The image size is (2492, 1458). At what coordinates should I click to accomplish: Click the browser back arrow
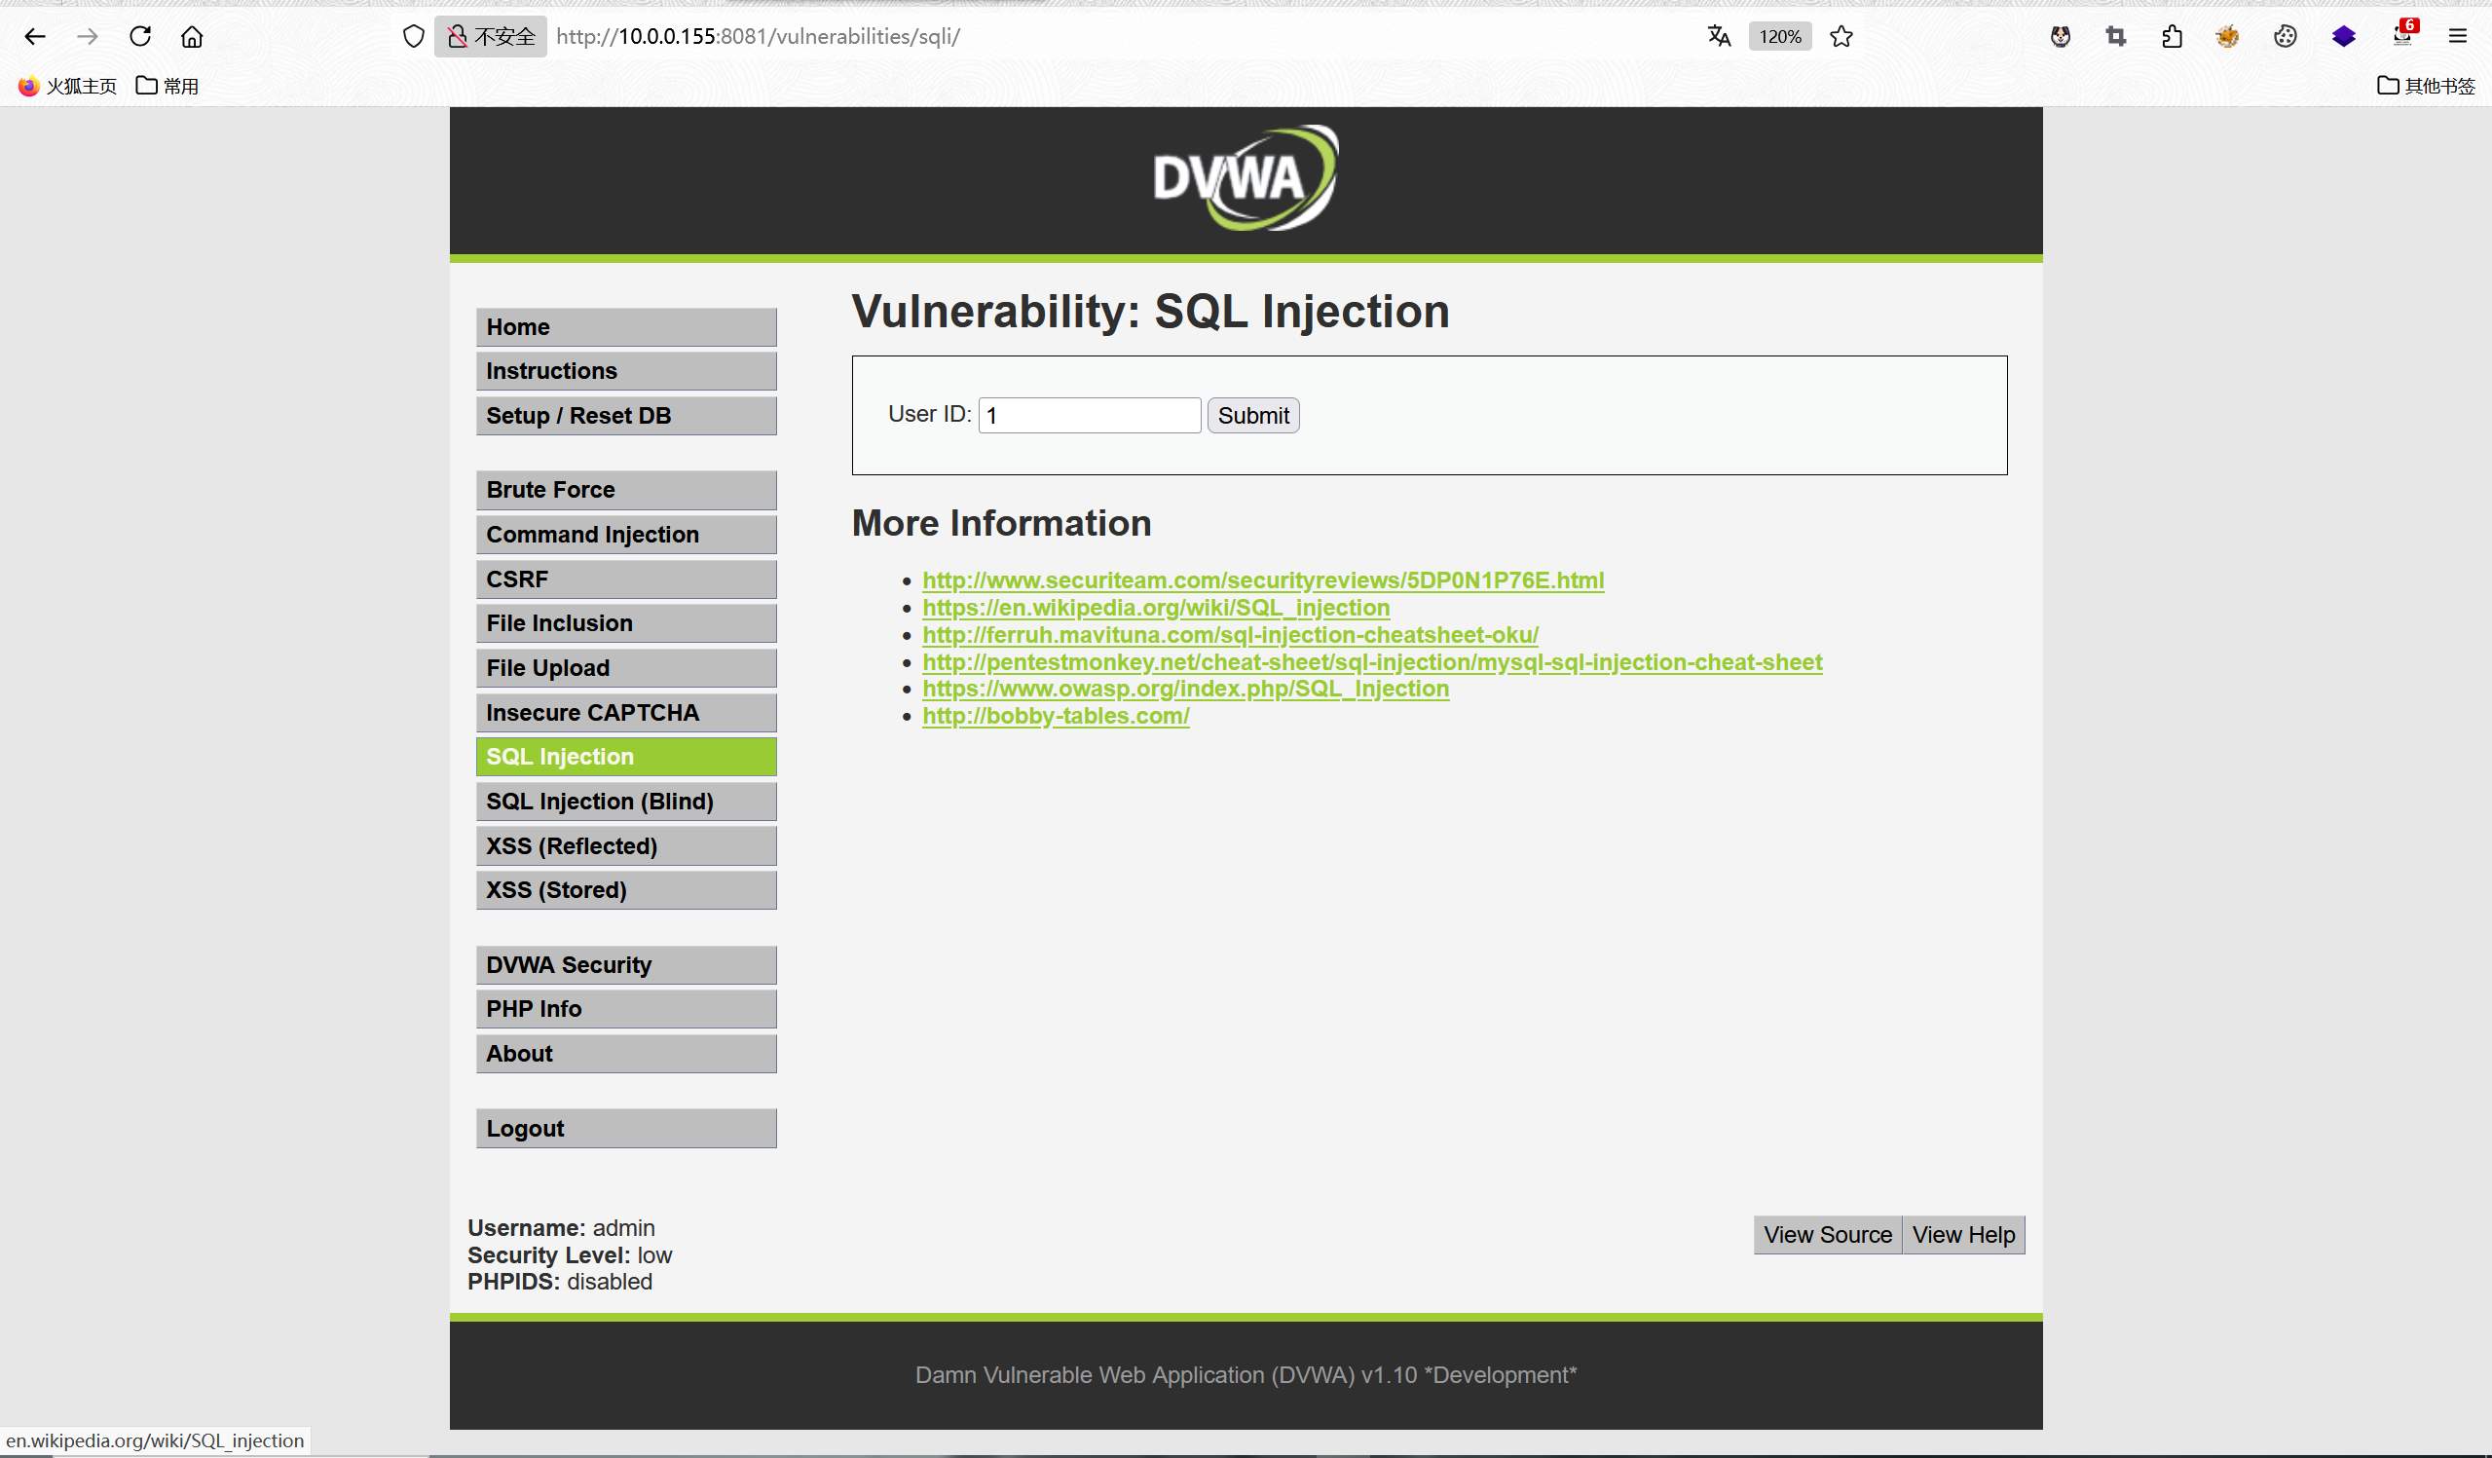(35, 37)
